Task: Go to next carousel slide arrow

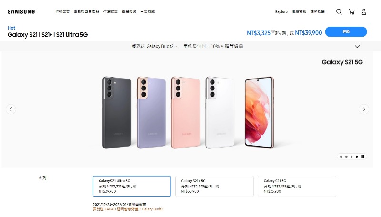Action: point(364,109)
